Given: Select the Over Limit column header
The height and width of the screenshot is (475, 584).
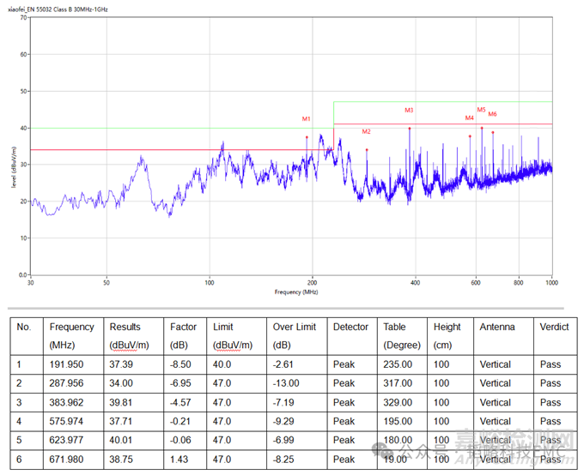Looking at the screenshot, I should click(295, 327).
